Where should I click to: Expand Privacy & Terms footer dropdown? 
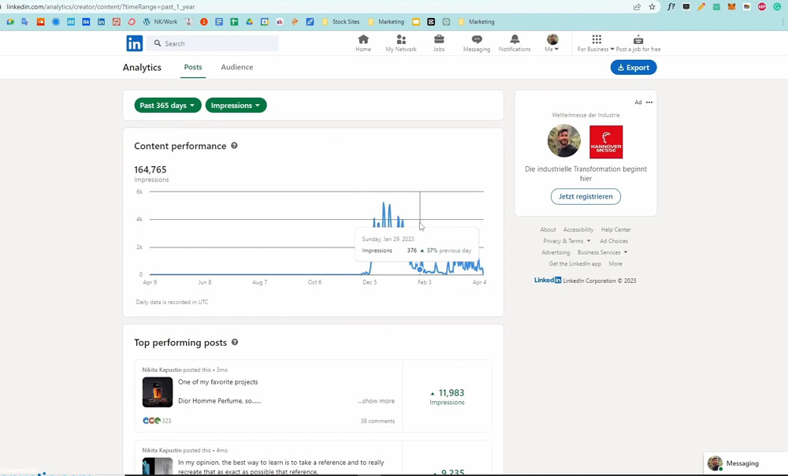coord(567,241)
